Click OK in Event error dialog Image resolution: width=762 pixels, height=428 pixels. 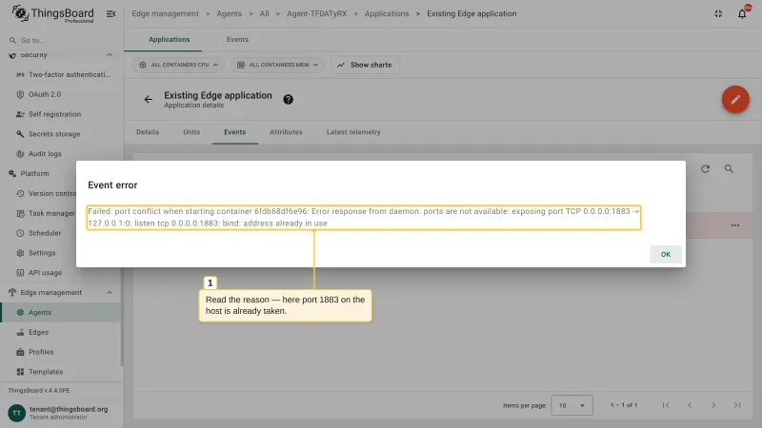tap(665, 254)
